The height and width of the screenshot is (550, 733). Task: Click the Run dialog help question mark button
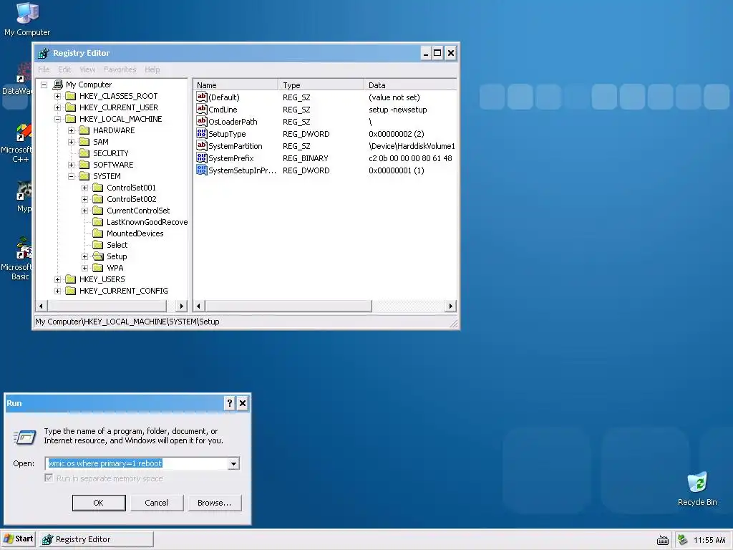(230, 403)
